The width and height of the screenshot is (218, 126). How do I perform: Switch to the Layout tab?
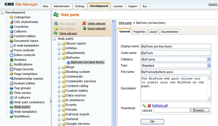(153, 32)
